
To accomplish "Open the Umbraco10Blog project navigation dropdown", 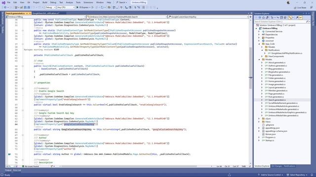I will [46, 17].
